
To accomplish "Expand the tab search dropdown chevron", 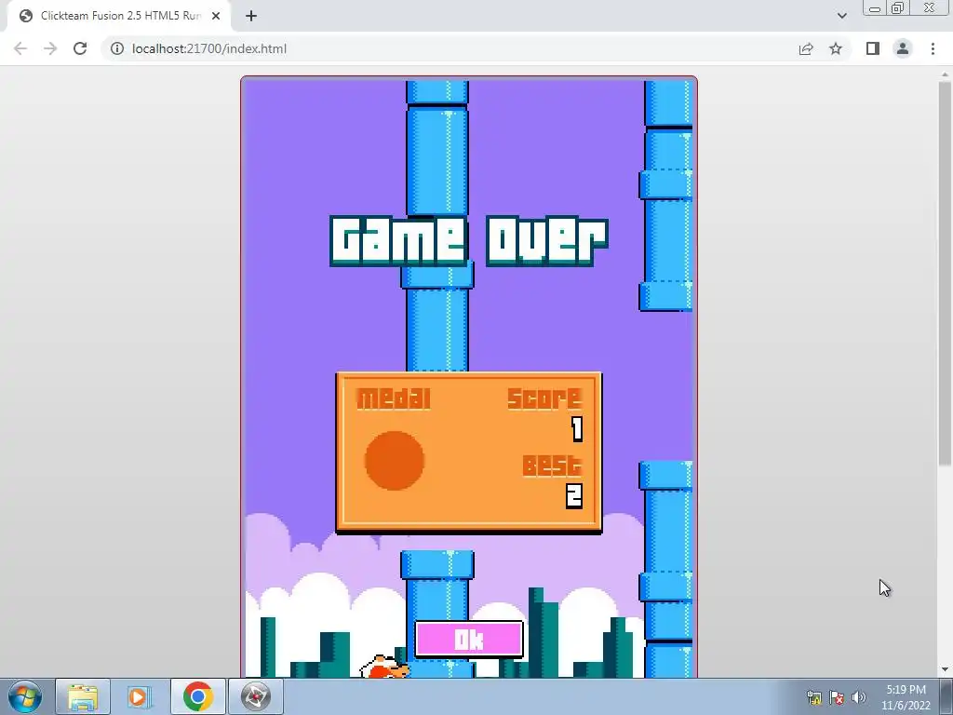I will point(841,16).
